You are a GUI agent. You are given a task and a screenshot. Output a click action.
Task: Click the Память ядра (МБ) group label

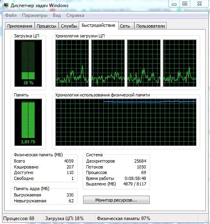coord(32,189)
